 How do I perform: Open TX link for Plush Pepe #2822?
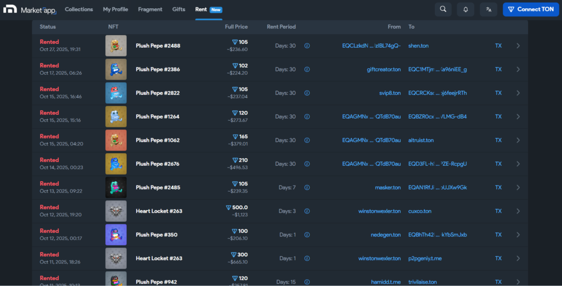pyautogui.click(x=498, y=93)
